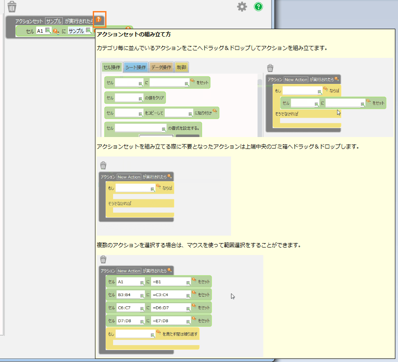Click the orange help icon on the action set header

coord(99,19)
